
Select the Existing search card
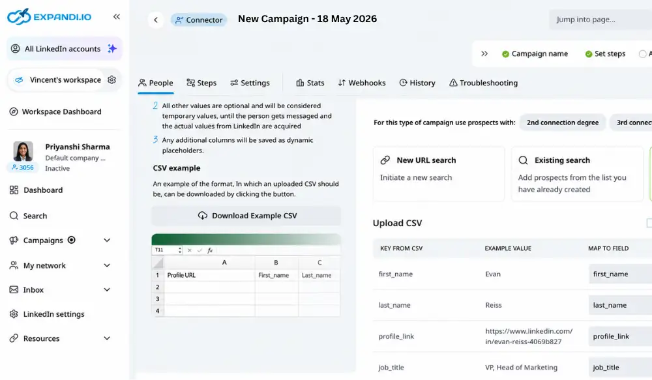(x=577, y=174)
